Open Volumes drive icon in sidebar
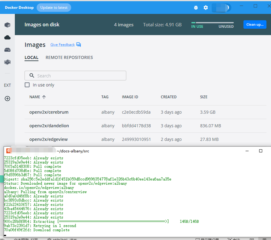Image resolution: width=271 pixels, height=240 pixels. pos(8,50)
